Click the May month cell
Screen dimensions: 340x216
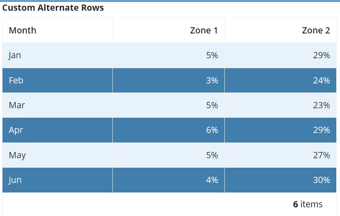tap(57, 155)
